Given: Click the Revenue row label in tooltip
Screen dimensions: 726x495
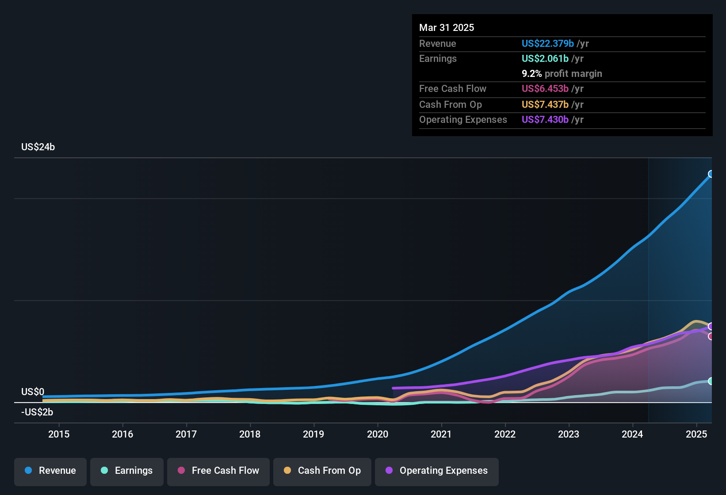Looking at the screenshot, I should (x=438, y=43).
